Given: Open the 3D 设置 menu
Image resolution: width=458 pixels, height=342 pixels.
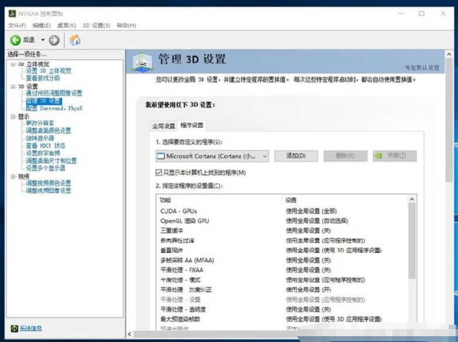Looking at the screenshot, I should (x=96, y=26).
